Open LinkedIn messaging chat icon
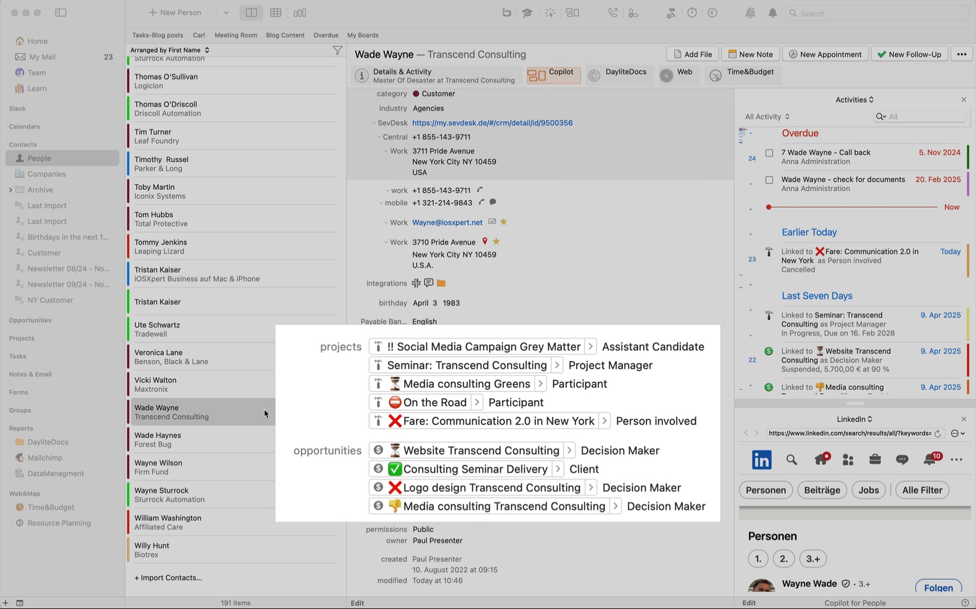 click(x=902, y=460)
